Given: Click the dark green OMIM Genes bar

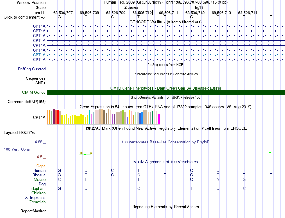Looking at the screenshot, I should [x=166, y=92].
